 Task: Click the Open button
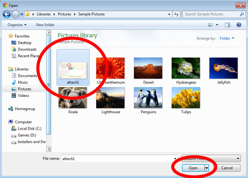tap(193, 168)
